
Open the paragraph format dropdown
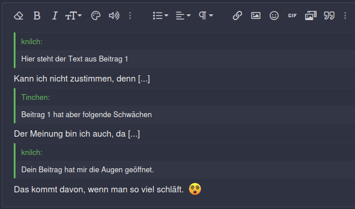pos(206,16)
